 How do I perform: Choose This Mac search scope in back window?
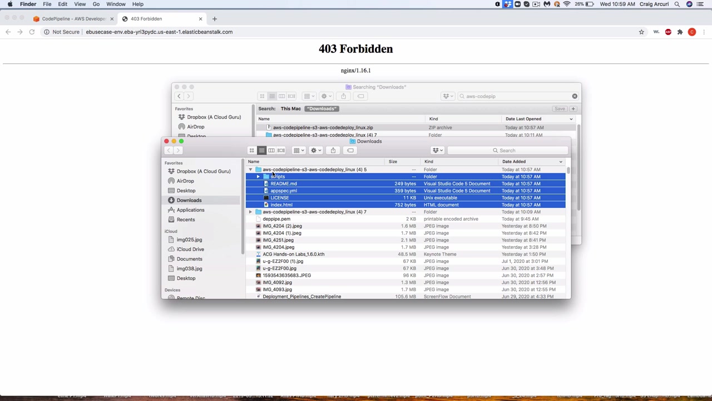290,109
